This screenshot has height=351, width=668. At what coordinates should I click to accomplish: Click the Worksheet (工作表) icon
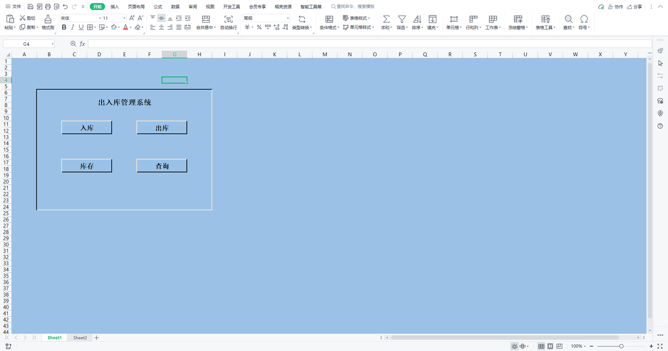(x=493, y=19)
